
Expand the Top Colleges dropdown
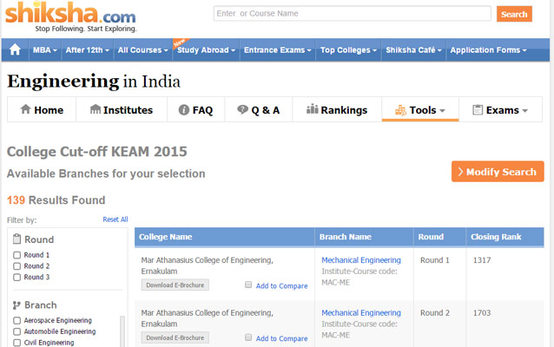pyautogui.click(x=349, y=50)
